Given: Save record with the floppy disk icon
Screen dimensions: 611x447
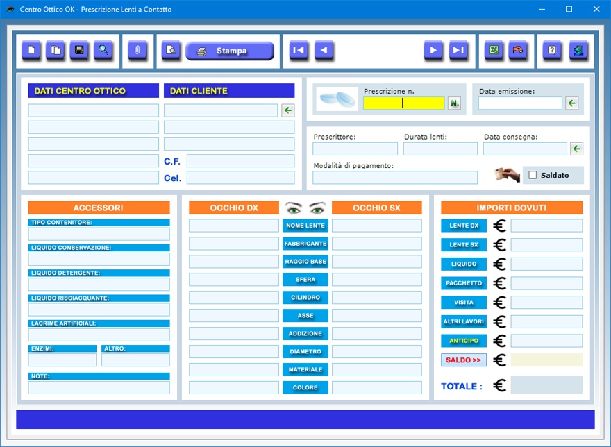Looking at the screenshot, I should (79, 50).
